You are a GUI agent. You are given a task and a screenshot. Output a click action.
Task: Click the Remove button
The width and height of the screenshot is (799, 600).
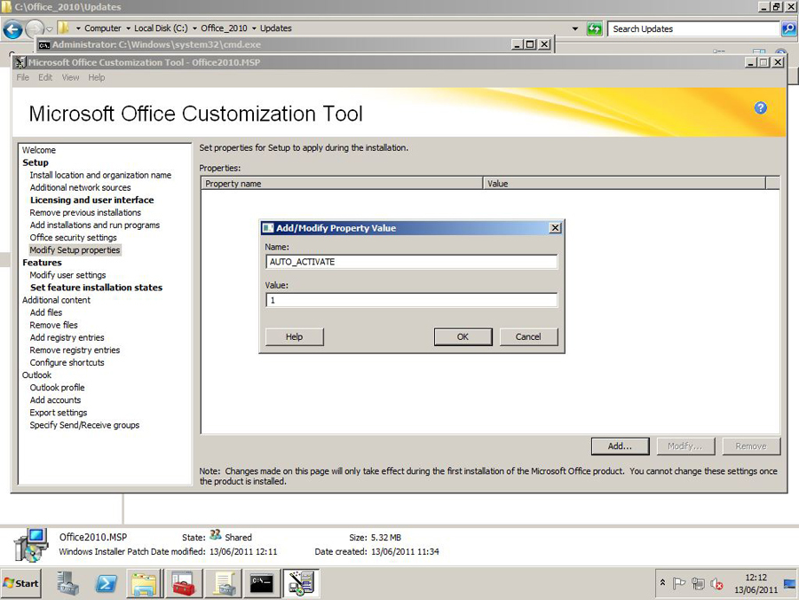751,446
